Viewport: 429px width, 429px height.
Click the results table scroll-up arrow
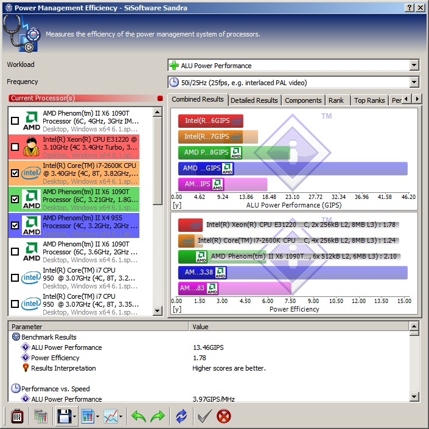(x=414, y=326)
